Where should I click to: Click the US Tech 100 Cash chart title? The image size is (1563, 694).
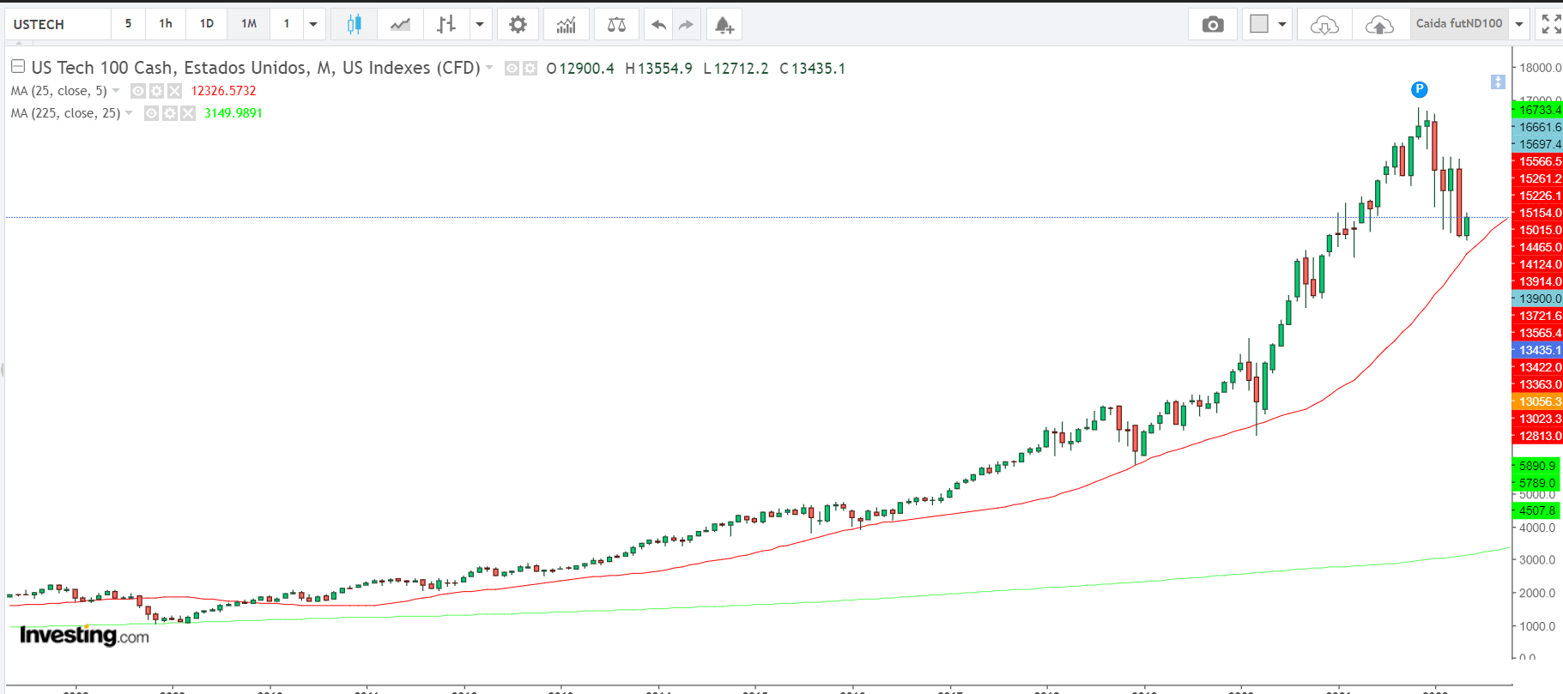point(256,68)
